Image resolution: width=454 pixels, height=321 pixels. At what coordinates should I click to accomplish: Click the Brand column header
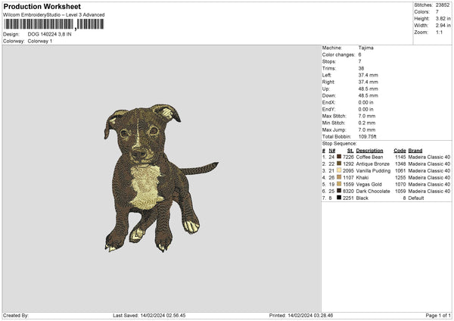point(415,150)
